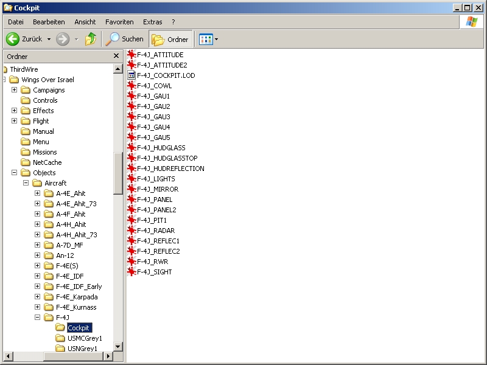Select the F-4J_MIRROR file icon
Screen dimensions: 487x365
pyautogui.click(x=131, y=189)
